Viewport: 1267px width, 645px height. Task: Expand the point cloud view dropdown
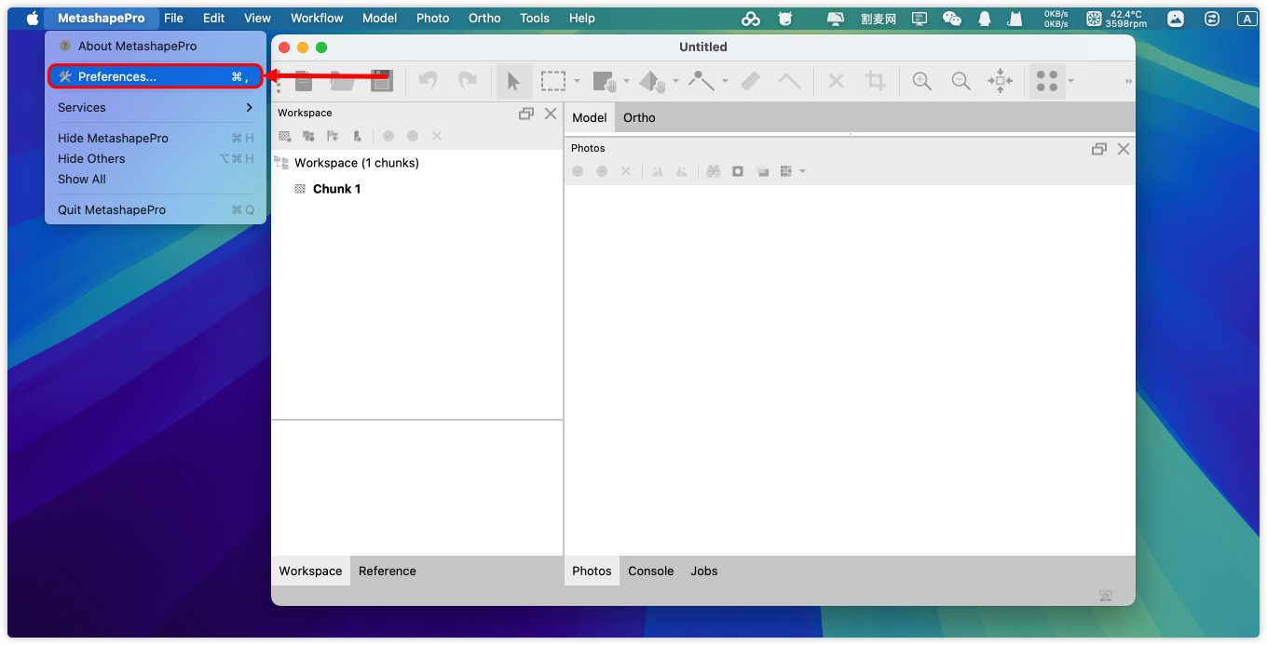[1071, 81]
